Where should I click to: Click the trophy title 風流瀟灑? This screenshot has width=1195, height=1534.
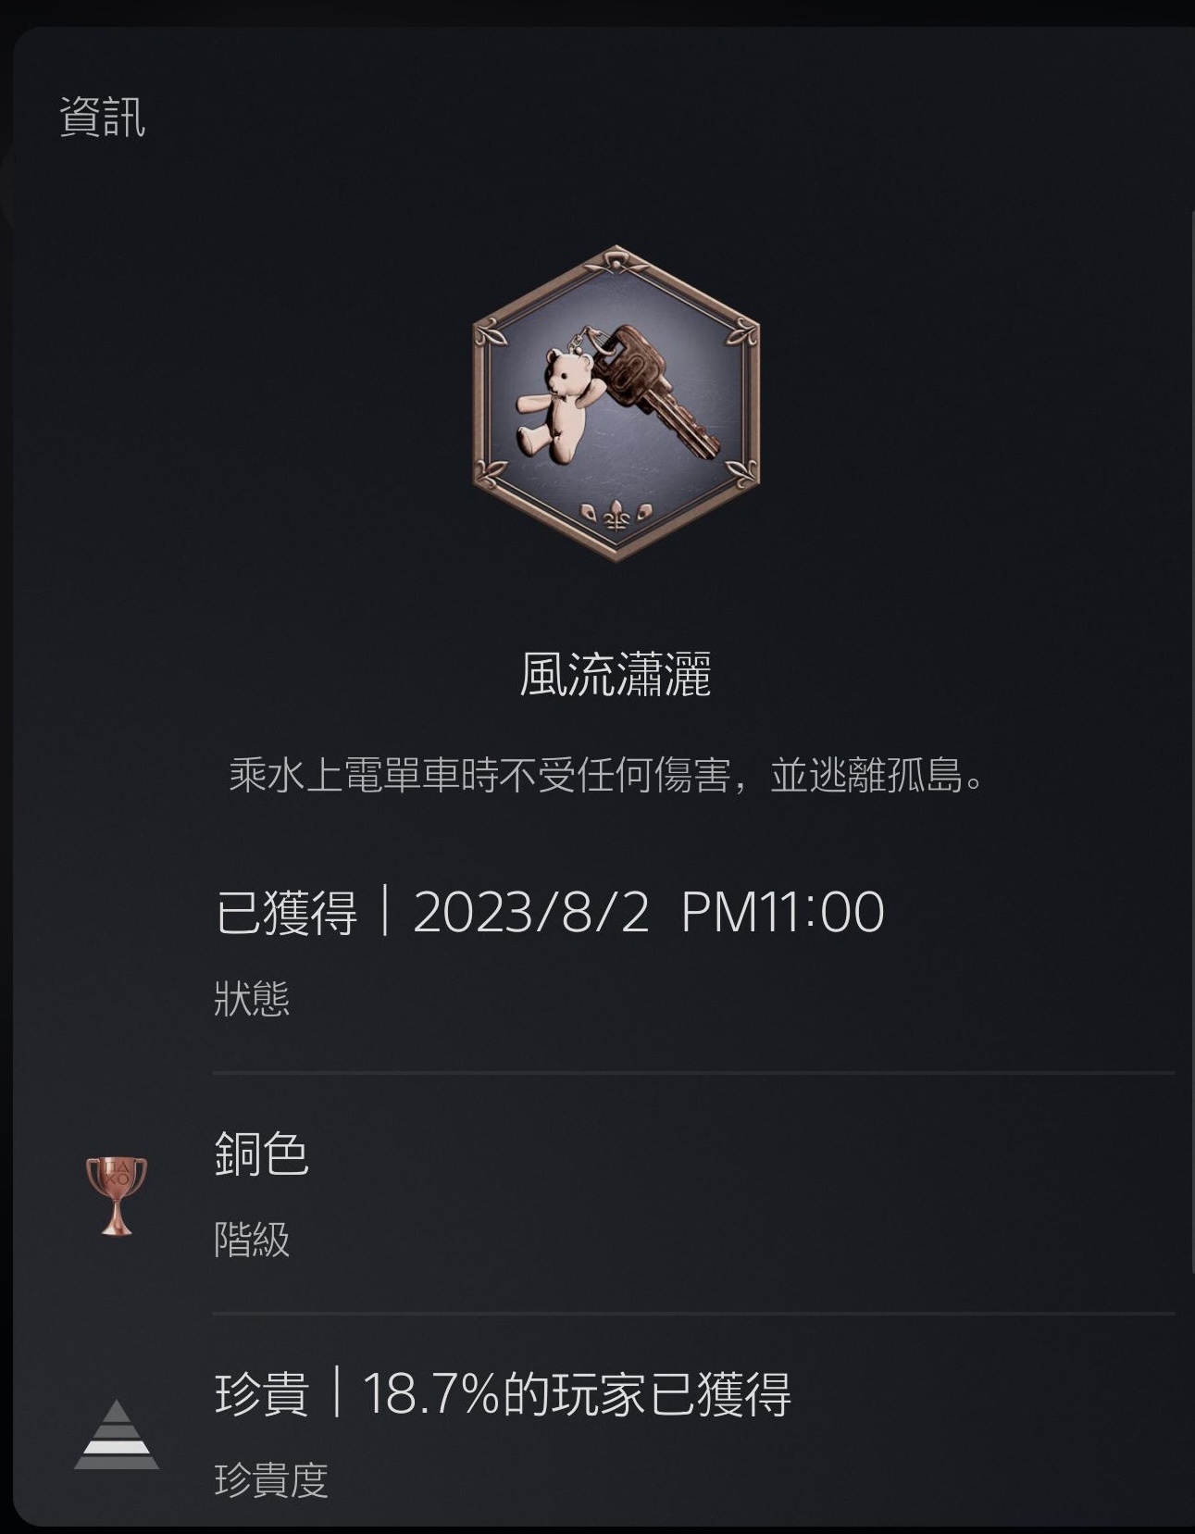point(615,674)
